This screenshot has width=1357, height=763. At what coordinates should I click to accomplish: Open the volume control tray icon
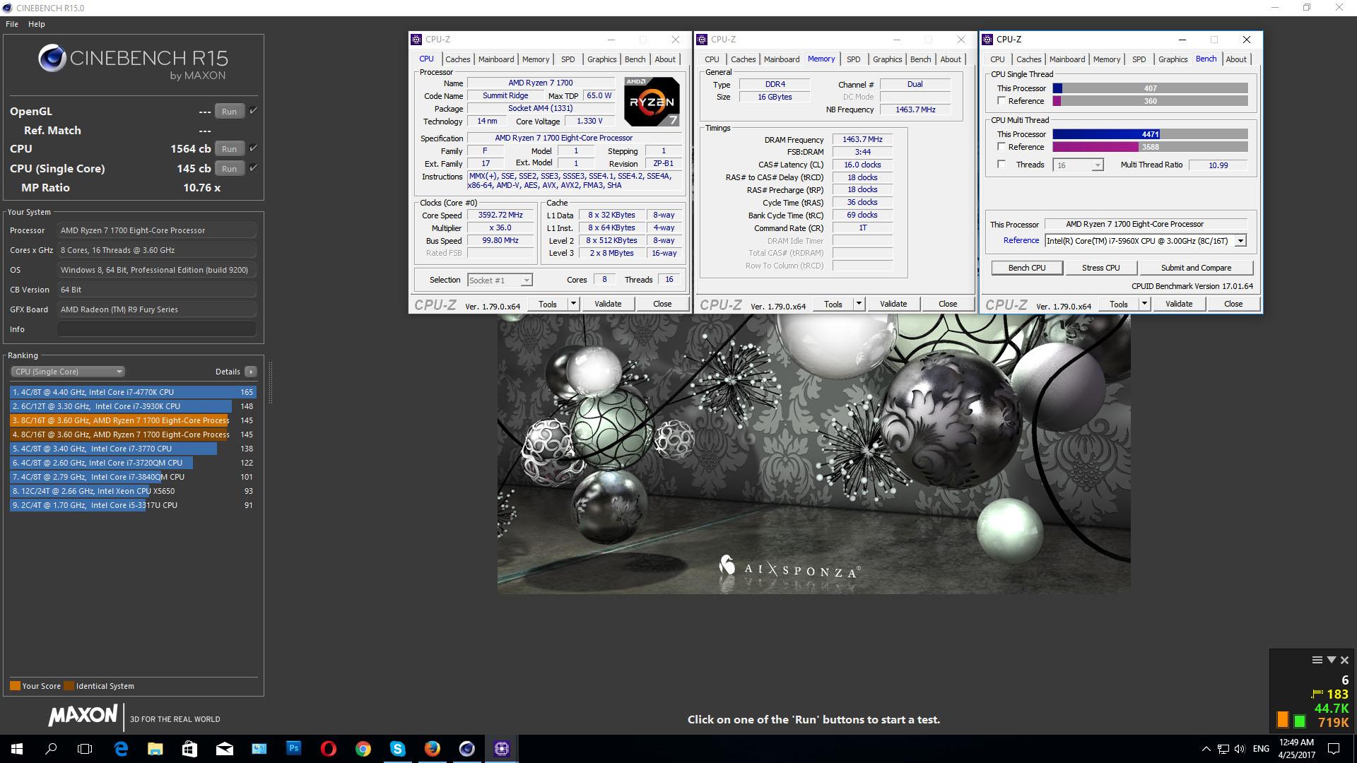[1240, 749]
